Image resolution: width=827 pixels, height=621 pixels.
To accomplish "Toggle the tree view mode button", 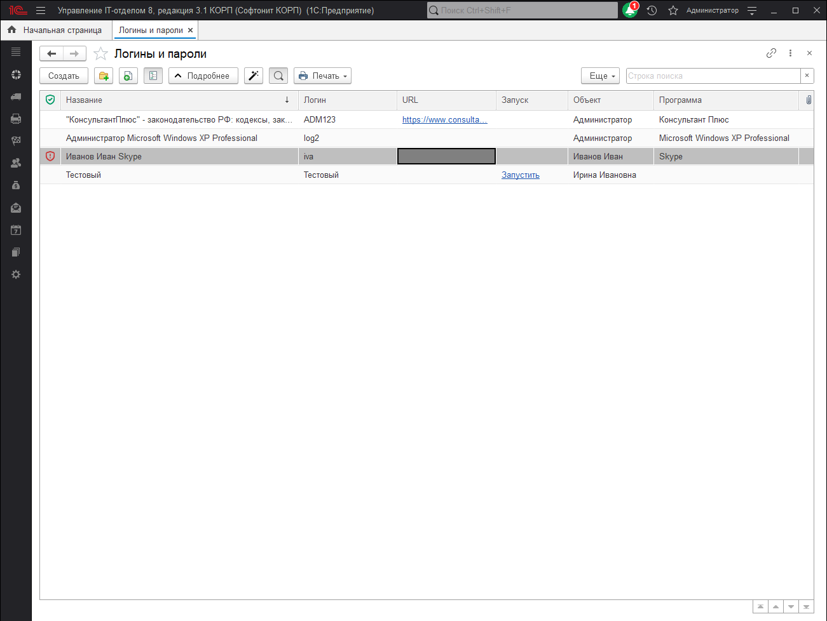I will tap(153, 76).
